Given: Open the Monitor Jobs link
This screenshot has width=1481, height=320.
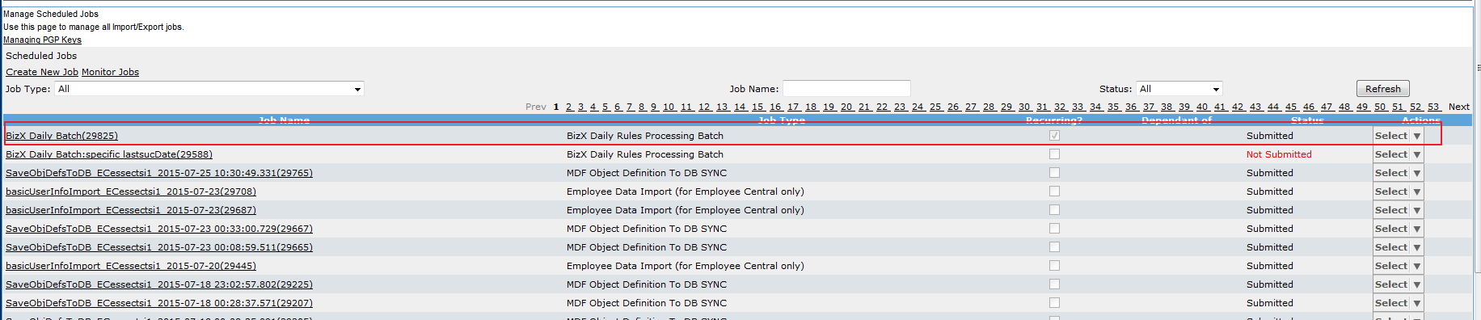Looking at the screenshot, I should (110, 72).
